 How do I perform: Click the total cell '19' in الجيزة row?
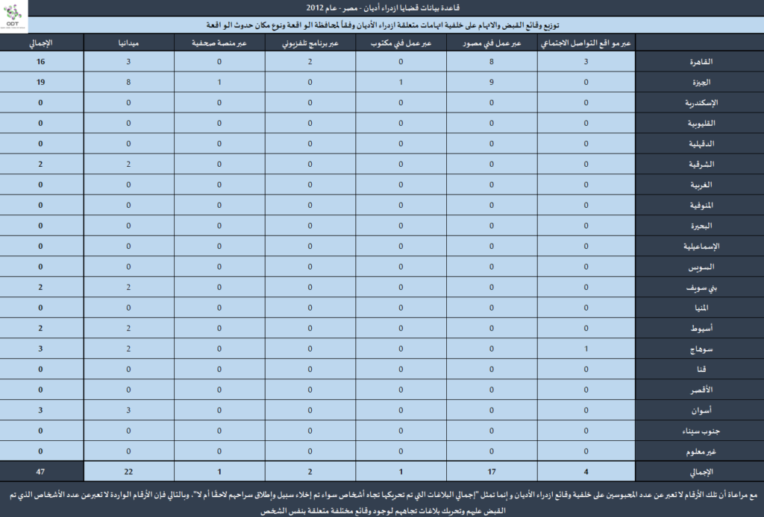pyautogui.click(x=40, y=82)
